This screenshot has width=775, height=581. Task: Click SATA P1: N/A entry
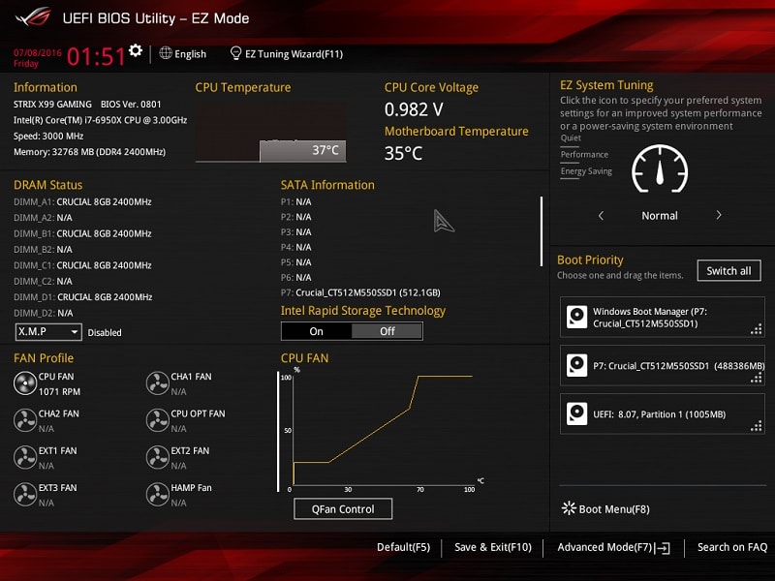296,201
